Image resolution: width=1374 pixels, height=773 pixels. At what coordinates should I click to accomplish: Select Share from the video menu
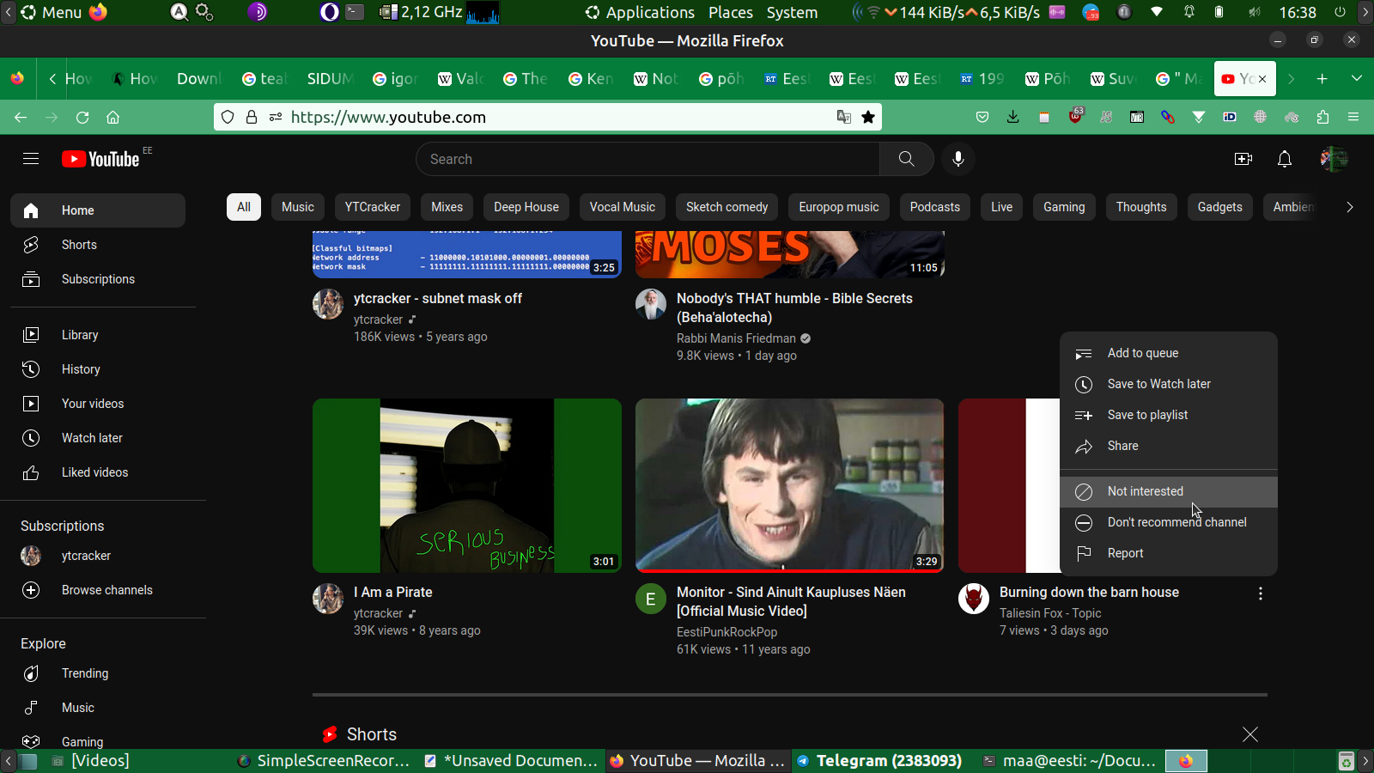click(x=1169, y=446)
